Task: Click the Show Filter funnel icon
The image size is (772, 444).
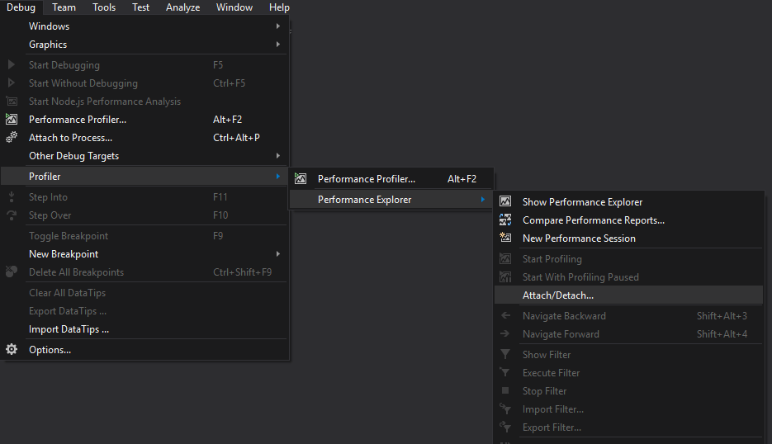Action: [x=505, y=354]
